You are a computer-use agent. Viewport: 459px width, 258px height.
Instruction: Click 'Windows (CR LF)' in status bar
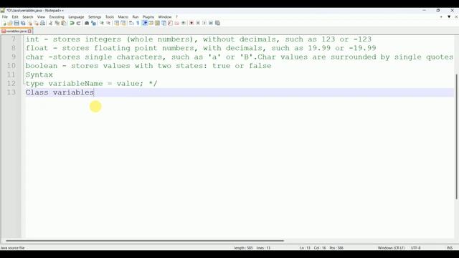point(391,248)
